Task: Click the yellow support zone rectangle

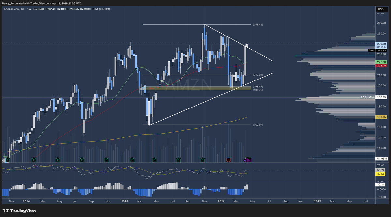Action: point(197,88)
